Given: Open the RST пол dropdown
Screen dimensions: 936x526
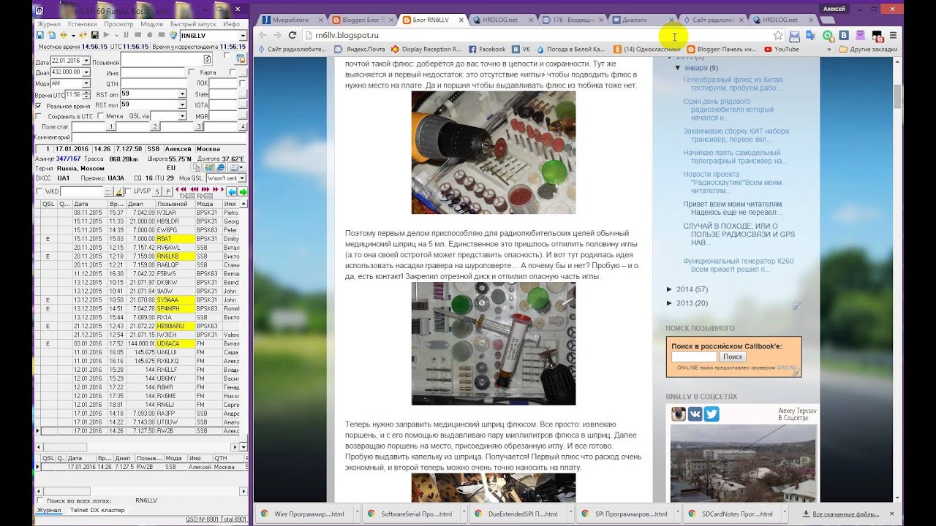Looking at the screenshot, I should tap(182, 104).
